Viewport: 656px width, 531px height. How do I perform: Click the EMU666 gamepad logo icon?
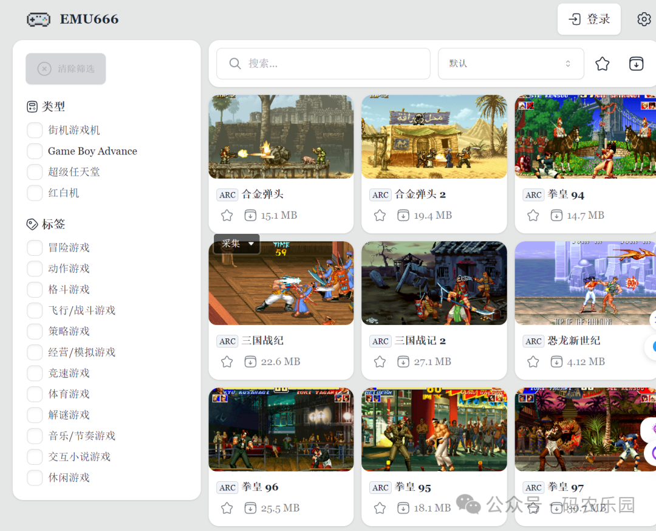[x=38, y=19]
